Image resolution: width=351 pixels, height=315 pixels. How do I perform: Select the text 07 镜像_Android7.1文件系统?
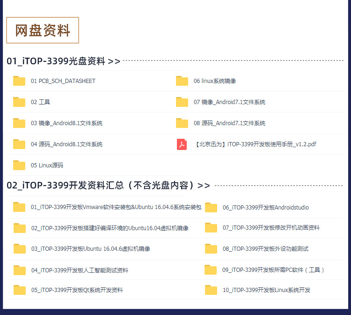pos(229,102)
